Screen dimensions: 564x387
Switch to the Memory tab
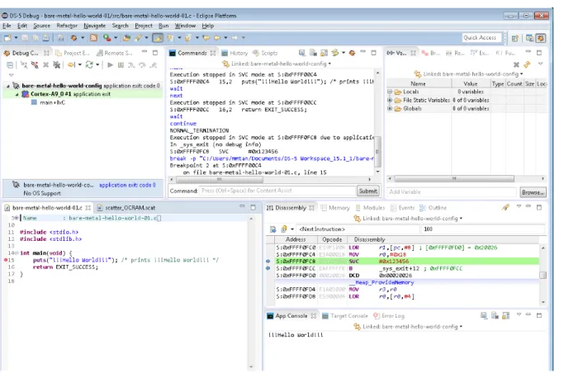(x=335, y=208)
